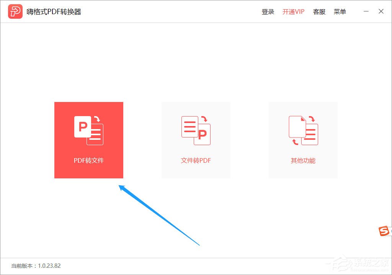Click the lined document icon on 文件转PDF card

point(189,126)
